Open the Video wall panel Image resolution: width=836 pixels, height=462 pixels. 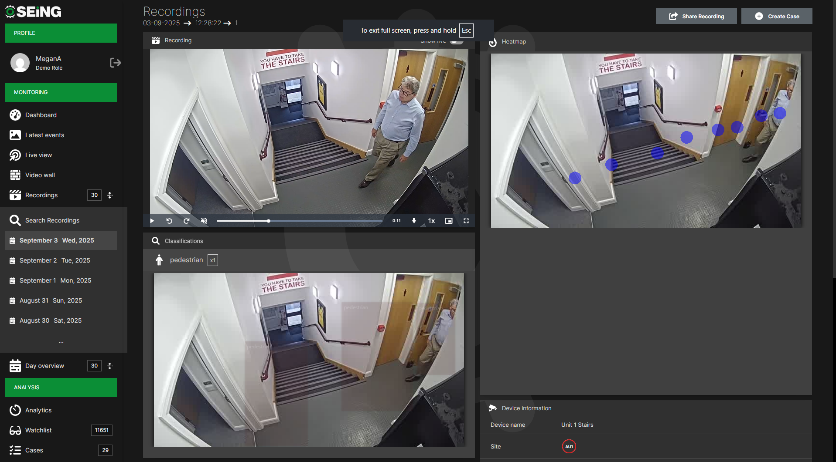(x=40, y=175)
